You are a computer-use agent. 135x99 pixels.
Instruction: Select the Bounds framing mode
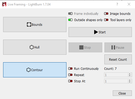[35, 24]
